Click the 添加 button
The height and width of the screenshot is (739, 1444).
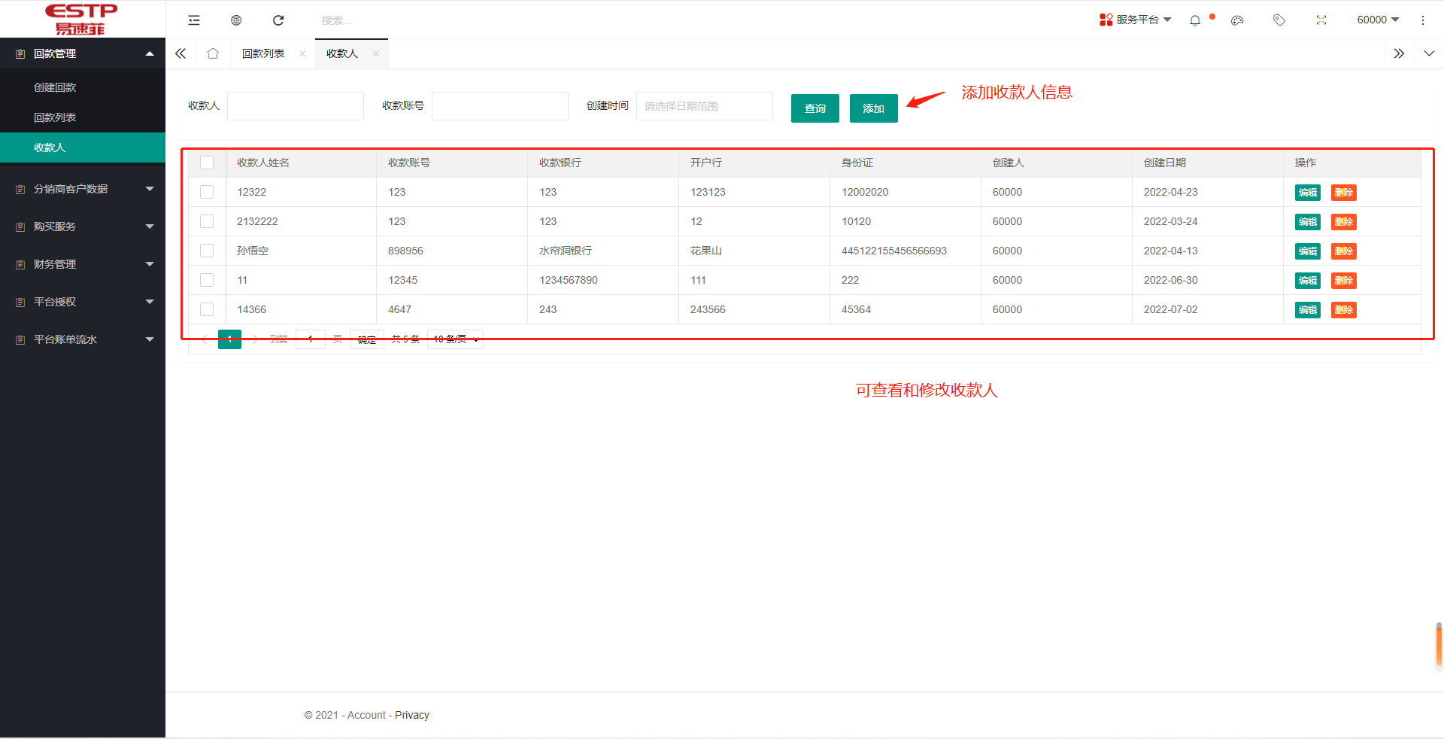[873, 108]
